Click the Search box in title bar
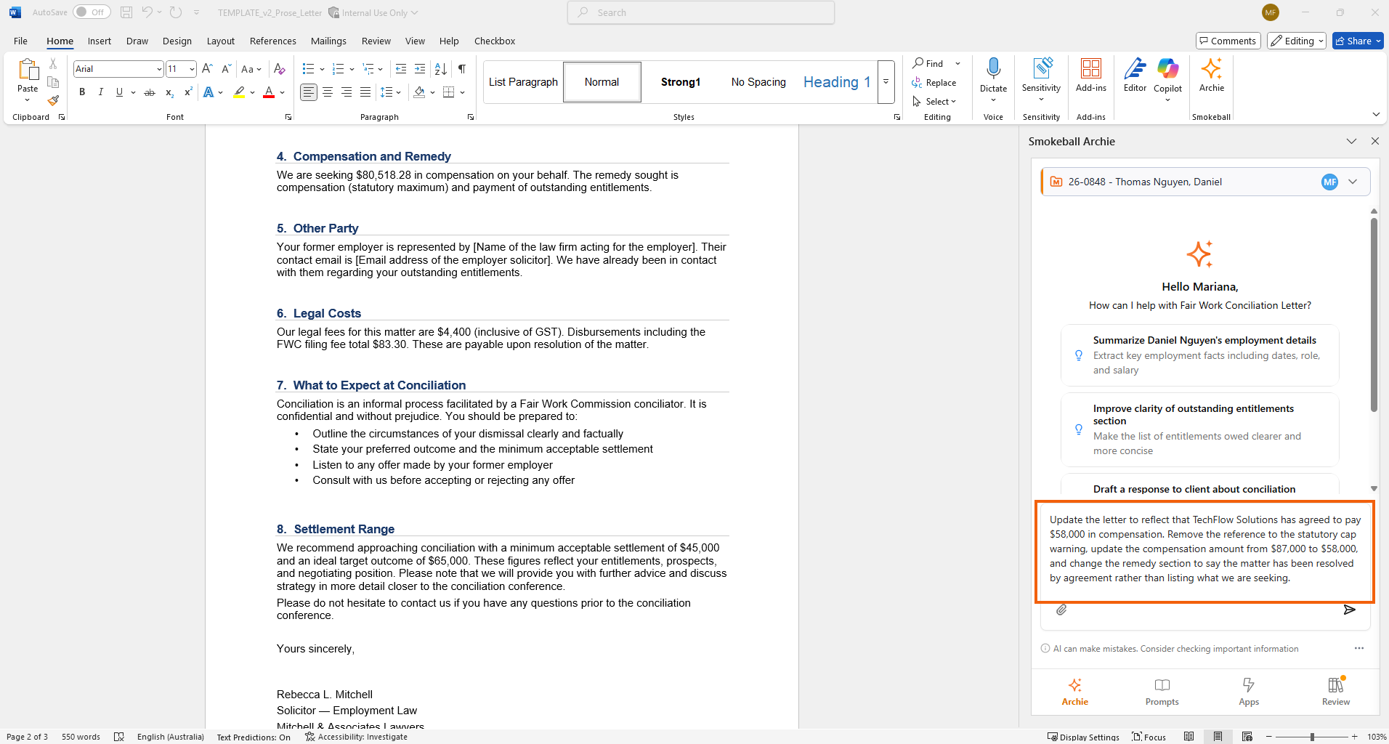 701,12
